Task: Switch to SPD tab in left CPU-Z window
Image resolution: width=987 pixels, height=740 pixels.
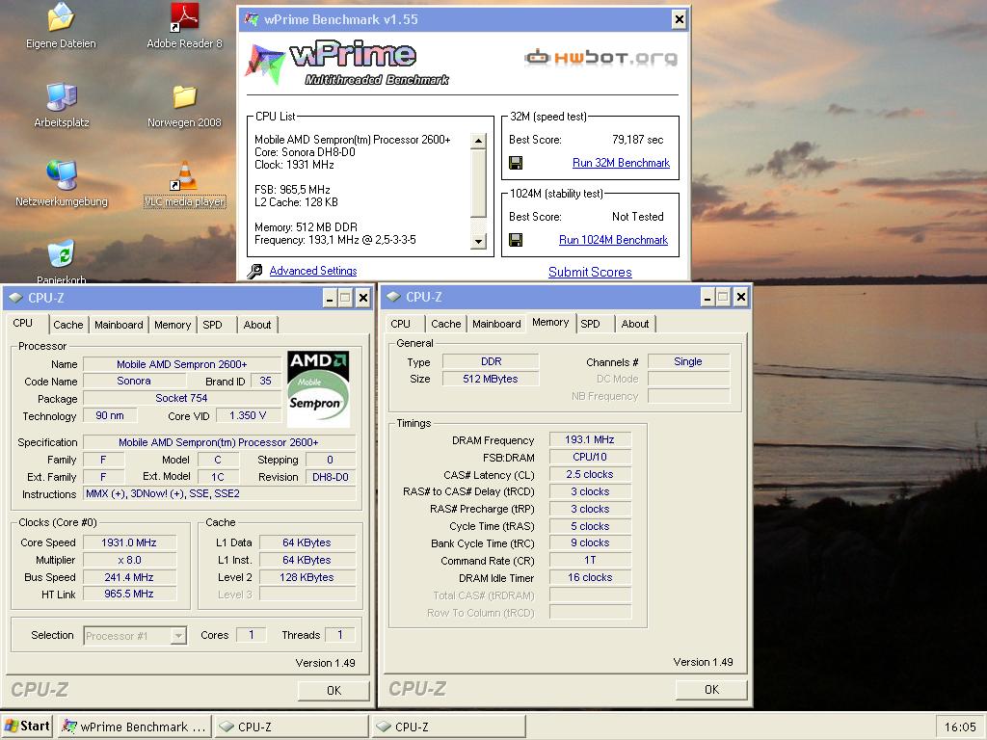Action: click(212, 325)
